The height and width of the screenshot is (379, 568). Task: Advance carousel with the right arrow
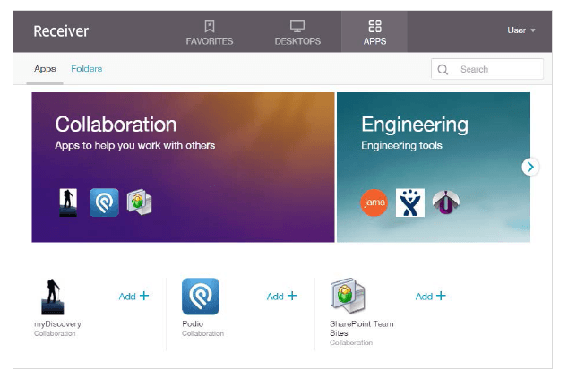(x=530, y=166)
